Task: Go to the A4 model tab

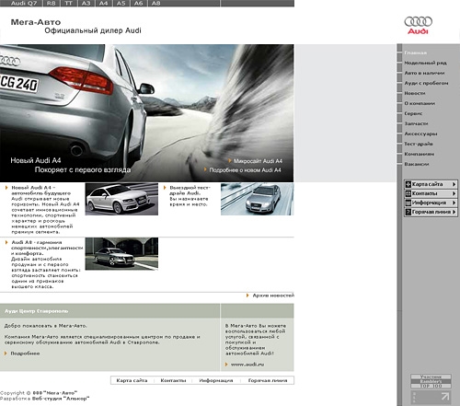Action: pos(103,4)
